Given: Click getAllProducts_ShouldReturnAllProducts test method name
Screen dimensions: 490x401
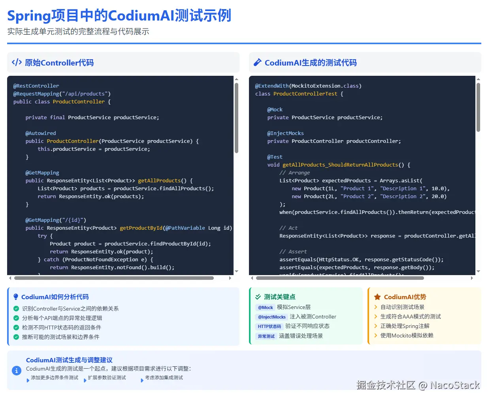Looking at the screenshot, I should tap(340, 165).
